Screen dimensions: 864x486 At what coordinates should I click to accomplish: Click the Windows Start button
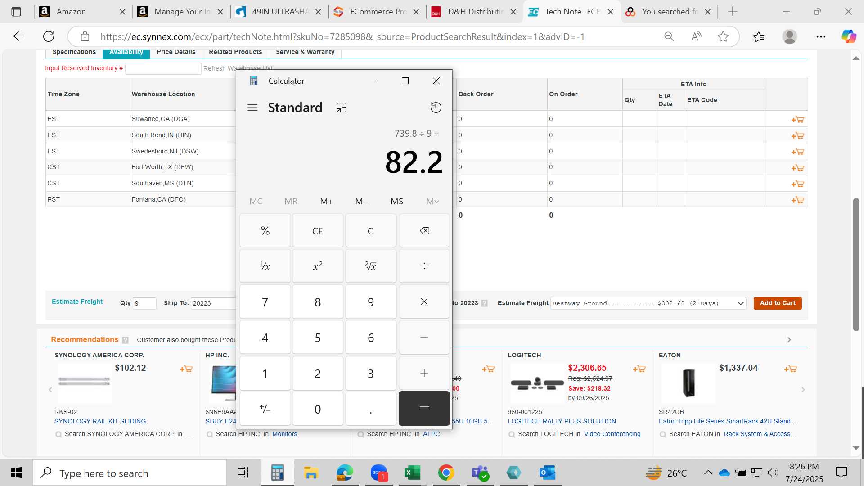(x=16, y=473)
